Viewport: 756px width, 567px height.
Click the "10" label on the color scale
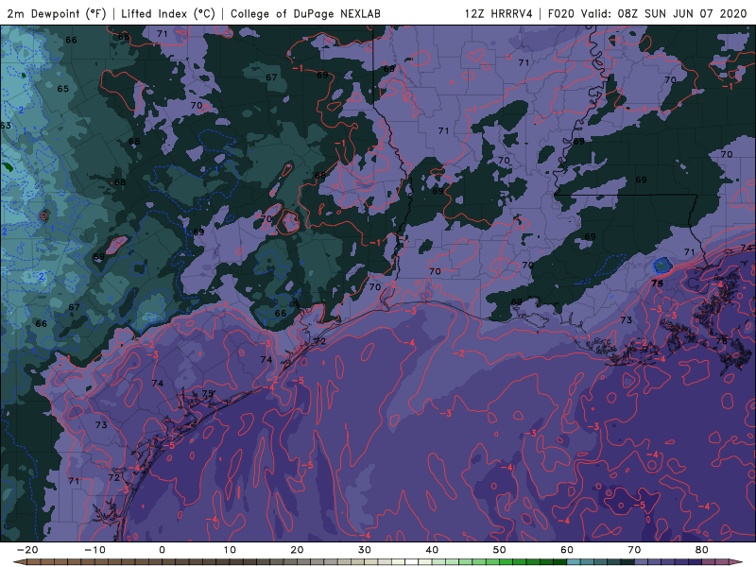[x=230, y=550]
